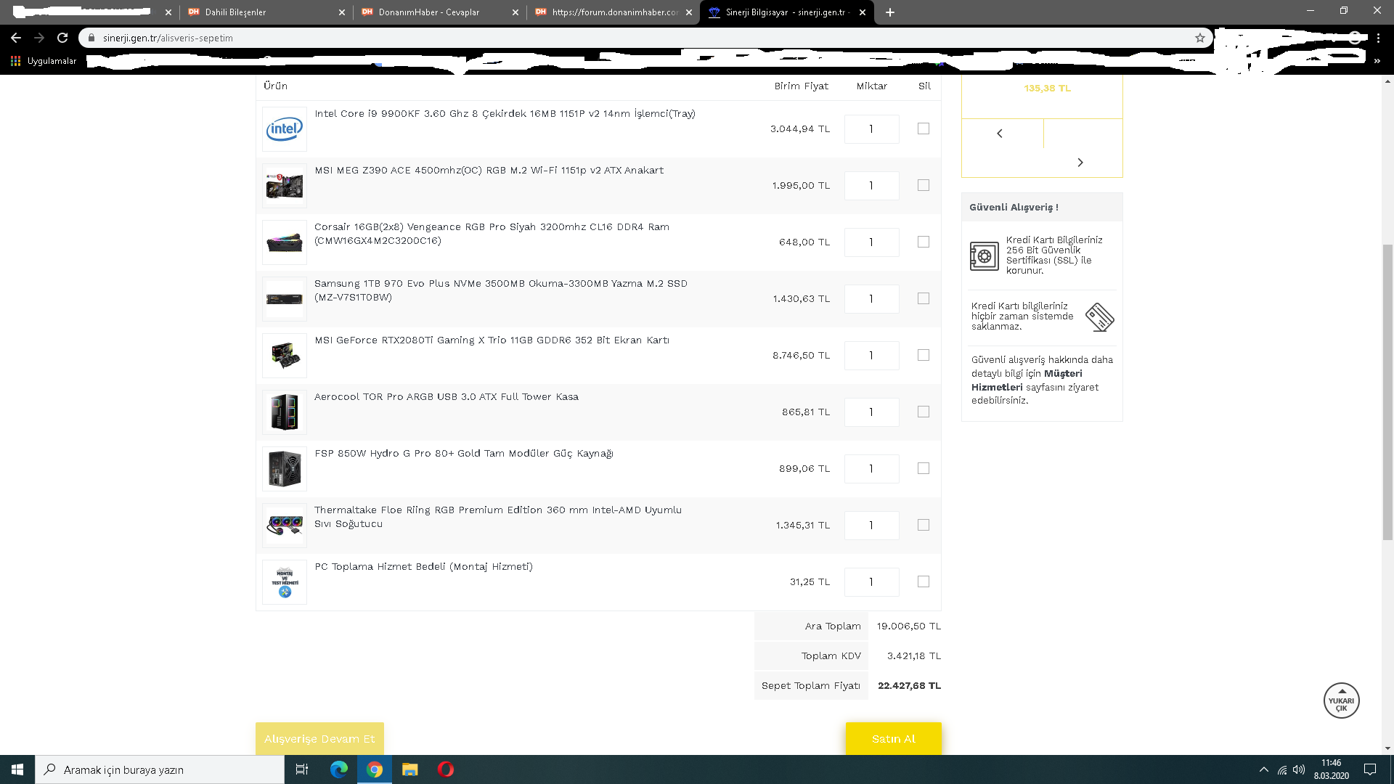The height and width of the screenshot is (784, 1394).
Task: Open a new browser tab
Action: click(890, 12)
